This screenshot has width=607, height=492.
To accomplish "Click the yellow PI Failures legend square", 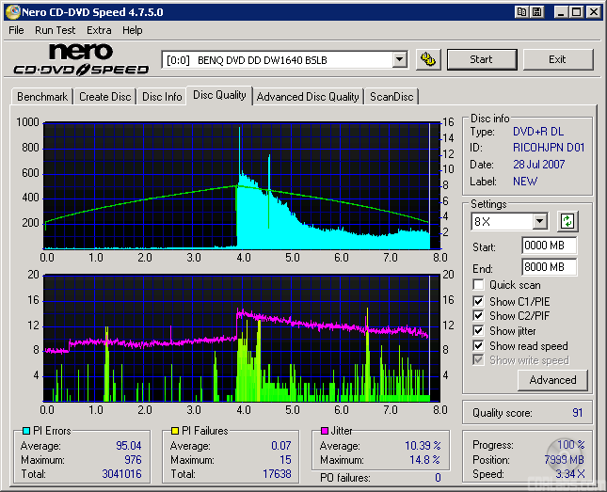I will 173,431.
